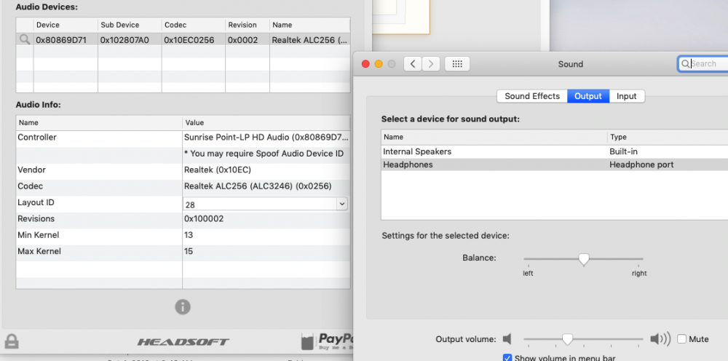Click the Search field in Sound window
Screen dimensions: 728x361
706,64
